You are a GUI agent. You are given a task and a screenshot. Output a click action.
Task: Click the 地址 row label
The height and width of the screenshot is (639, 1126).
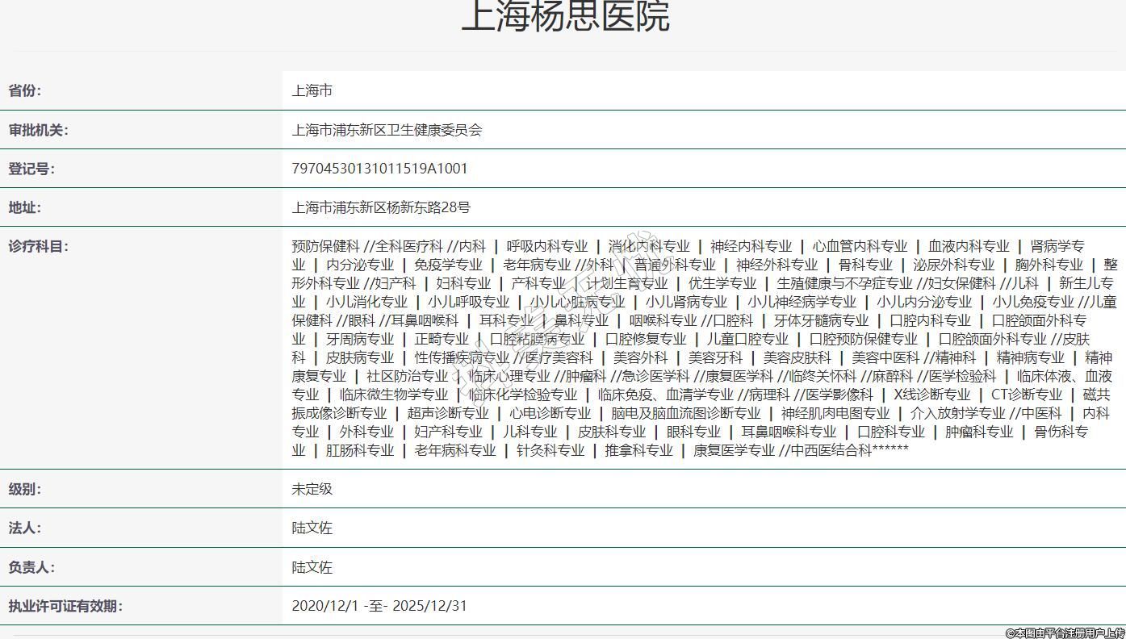click(x=25, y=208)
